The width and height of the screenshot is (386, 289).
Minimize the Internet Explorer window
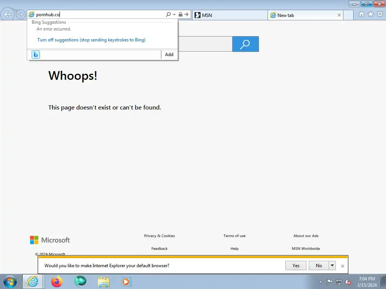click(x=354, y=4)
